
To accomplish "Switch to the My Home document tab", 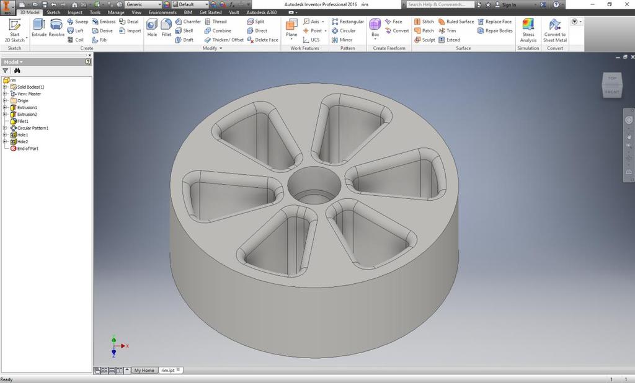I will click(144, 371).
